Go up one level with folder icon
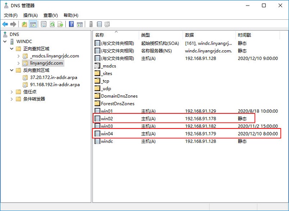289x211 pixels. tap(25, 24)
